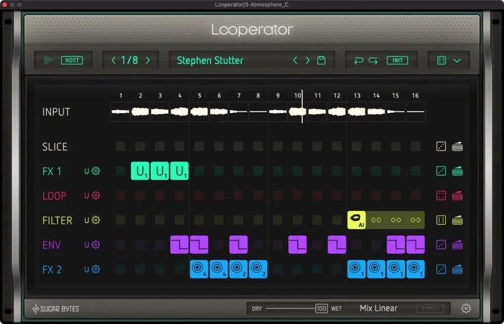Click the 100 mix value field

tap(321, 309)
